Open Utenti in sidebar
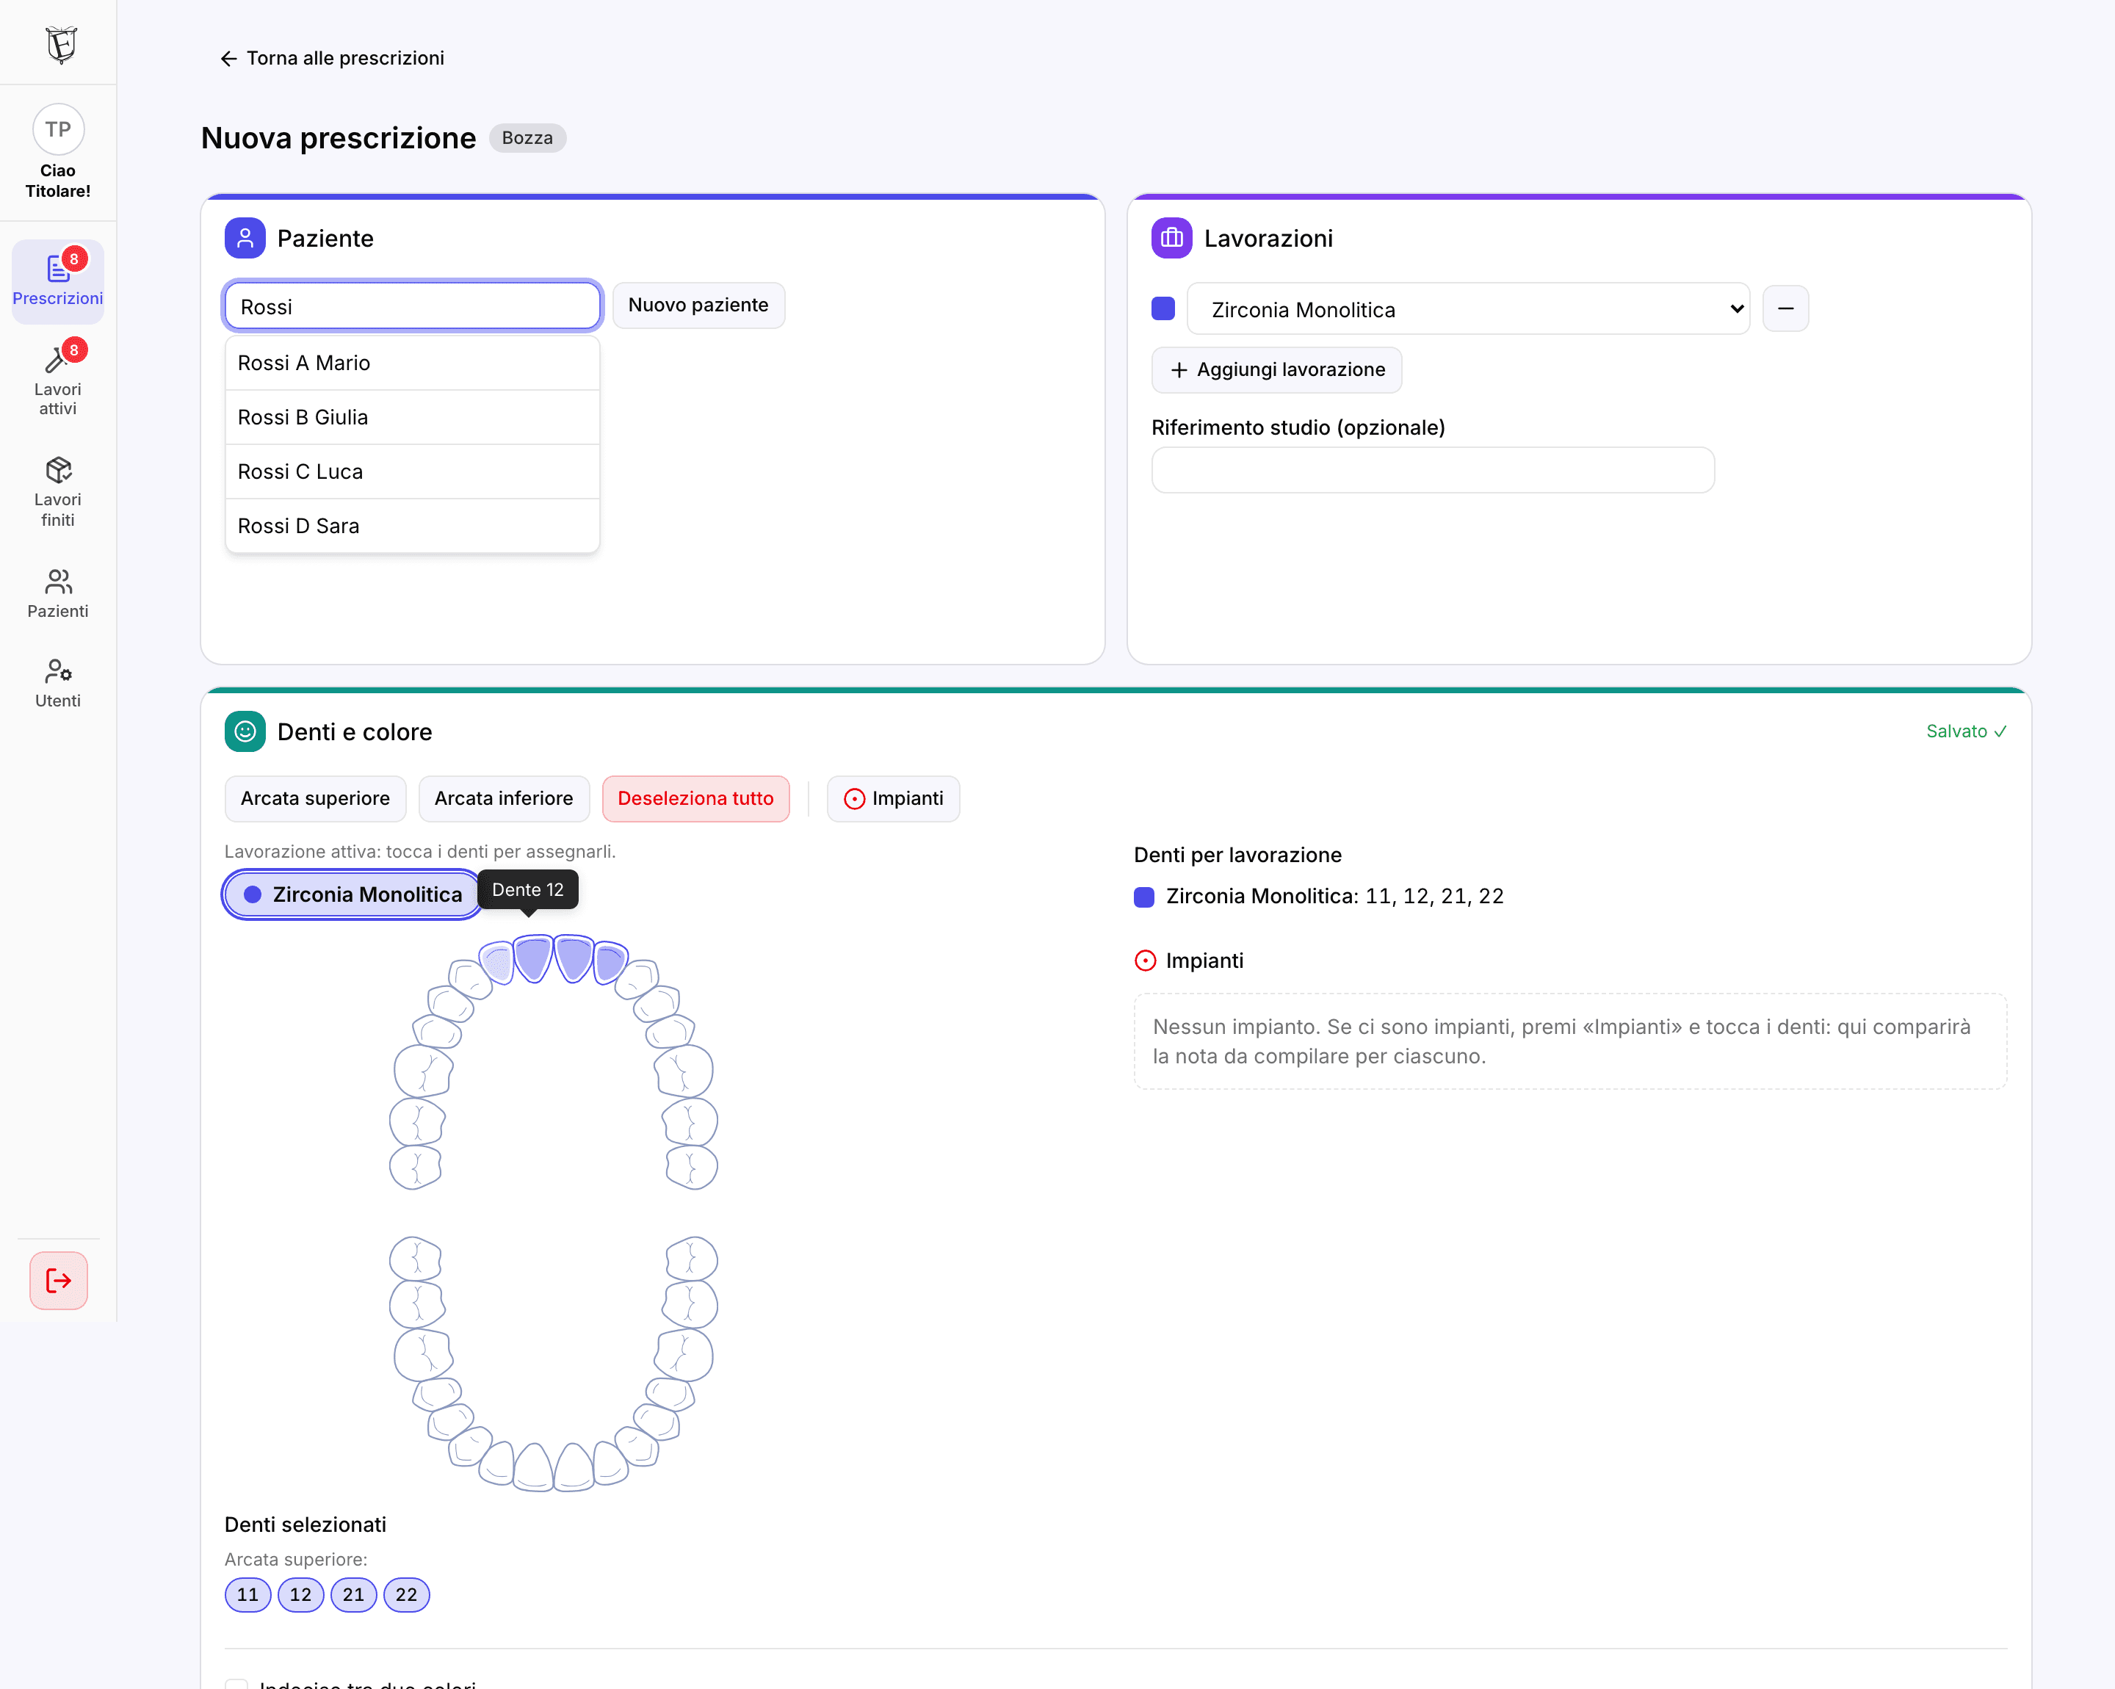 click(x=58, y=684)
